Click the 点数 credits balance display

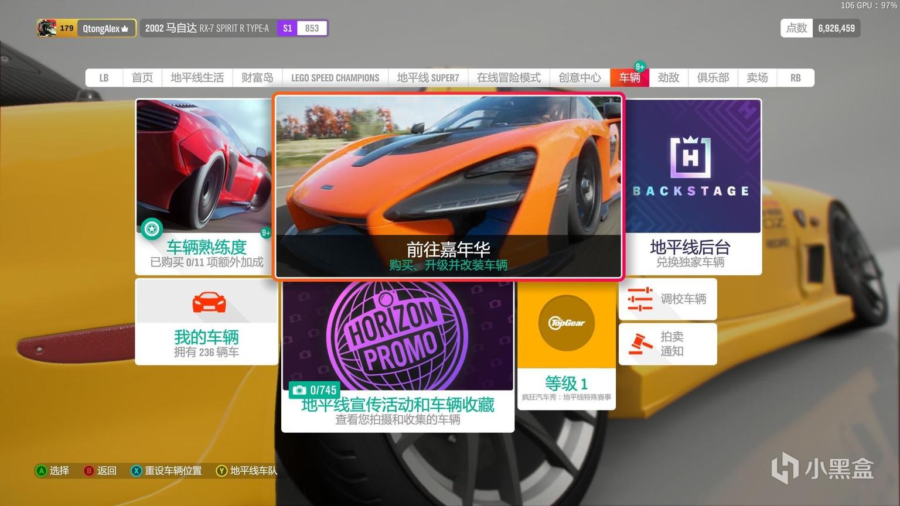pyautogui.click(x=820, y=28)
